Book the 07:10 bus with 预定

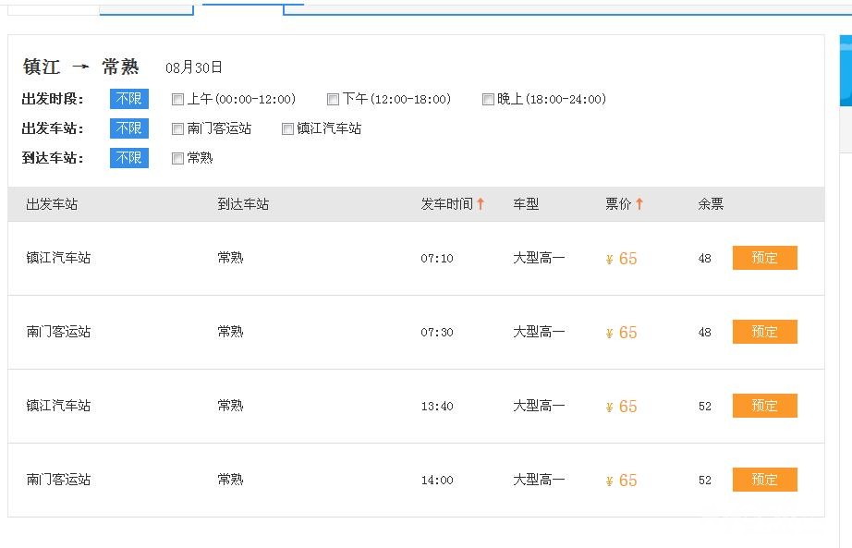tap(764, 258)
